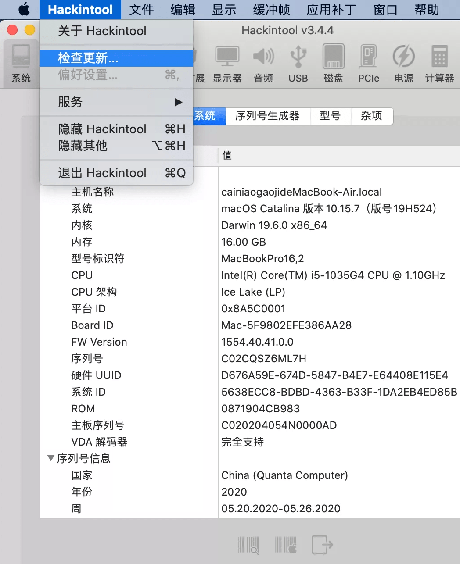Choose 检查更新... from the menu
The height and width of the screenshot is (564, 460).
(116, 58)
